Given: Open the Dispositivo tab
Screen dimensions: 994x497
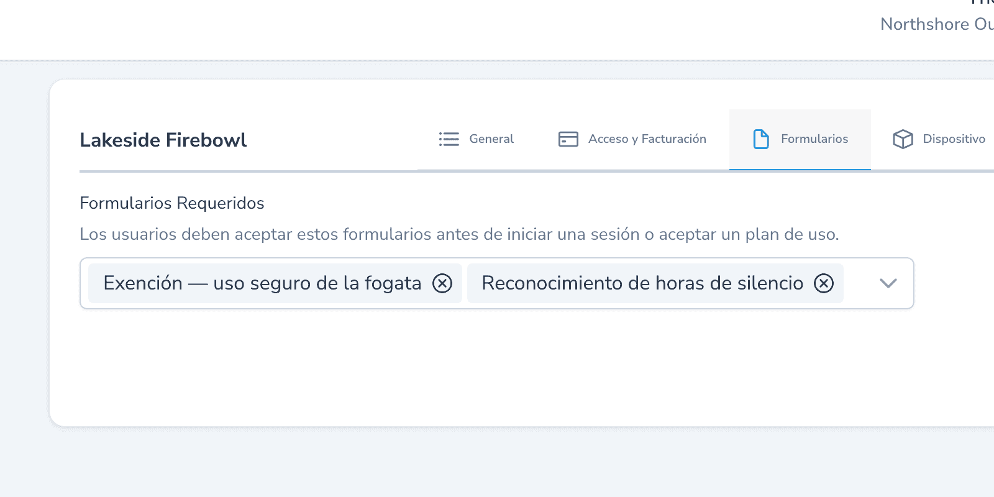Looking at the screenshot, I should point(939,139).
